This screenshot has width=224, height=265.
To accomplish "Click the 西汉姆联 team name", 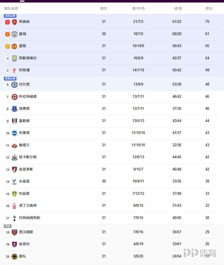I will point(26,232).
